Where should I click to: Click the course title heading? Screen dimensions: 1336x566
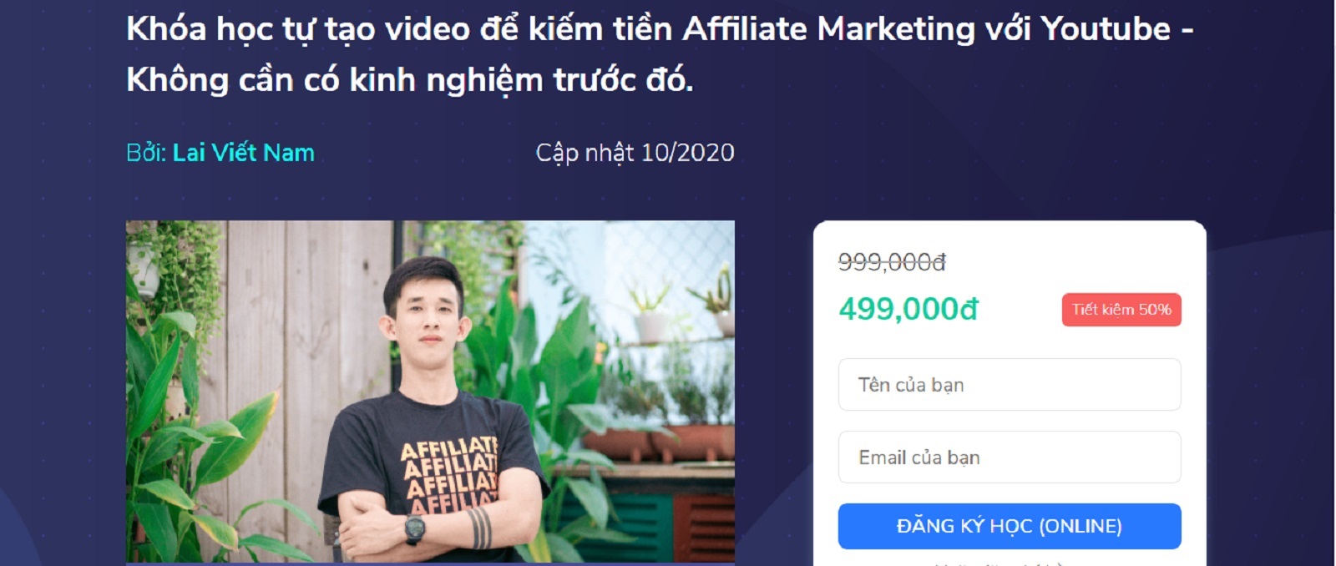pyautogui.click(x=660, y=54)
